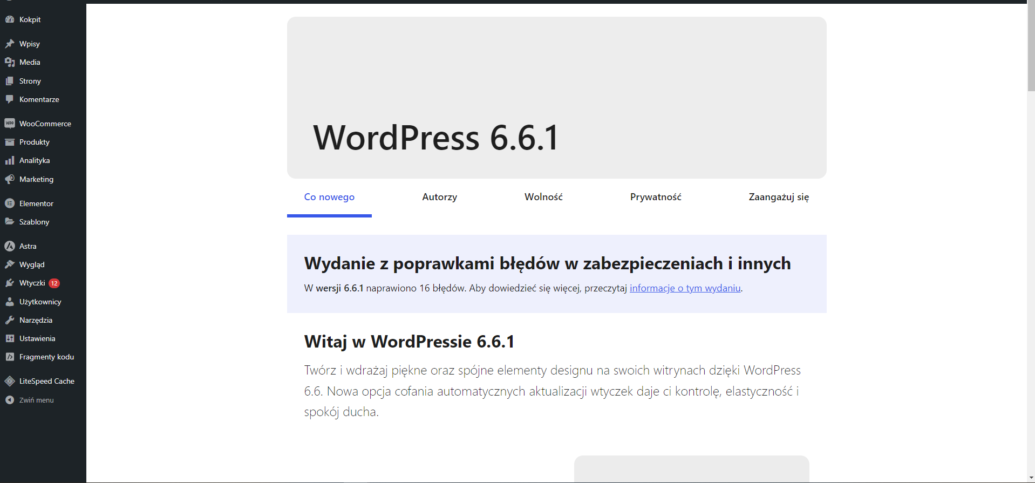Open the Fragmenty kodu menu label
The width and height of the screenshot is (1035, 483).
coord(46,357)
